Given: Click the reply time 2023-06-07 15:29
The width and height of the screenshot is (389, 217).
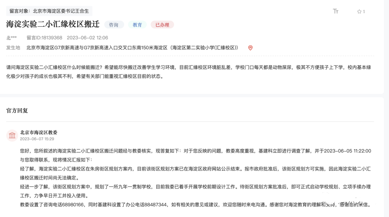Looking at the screenshot, I should (37, 139).
